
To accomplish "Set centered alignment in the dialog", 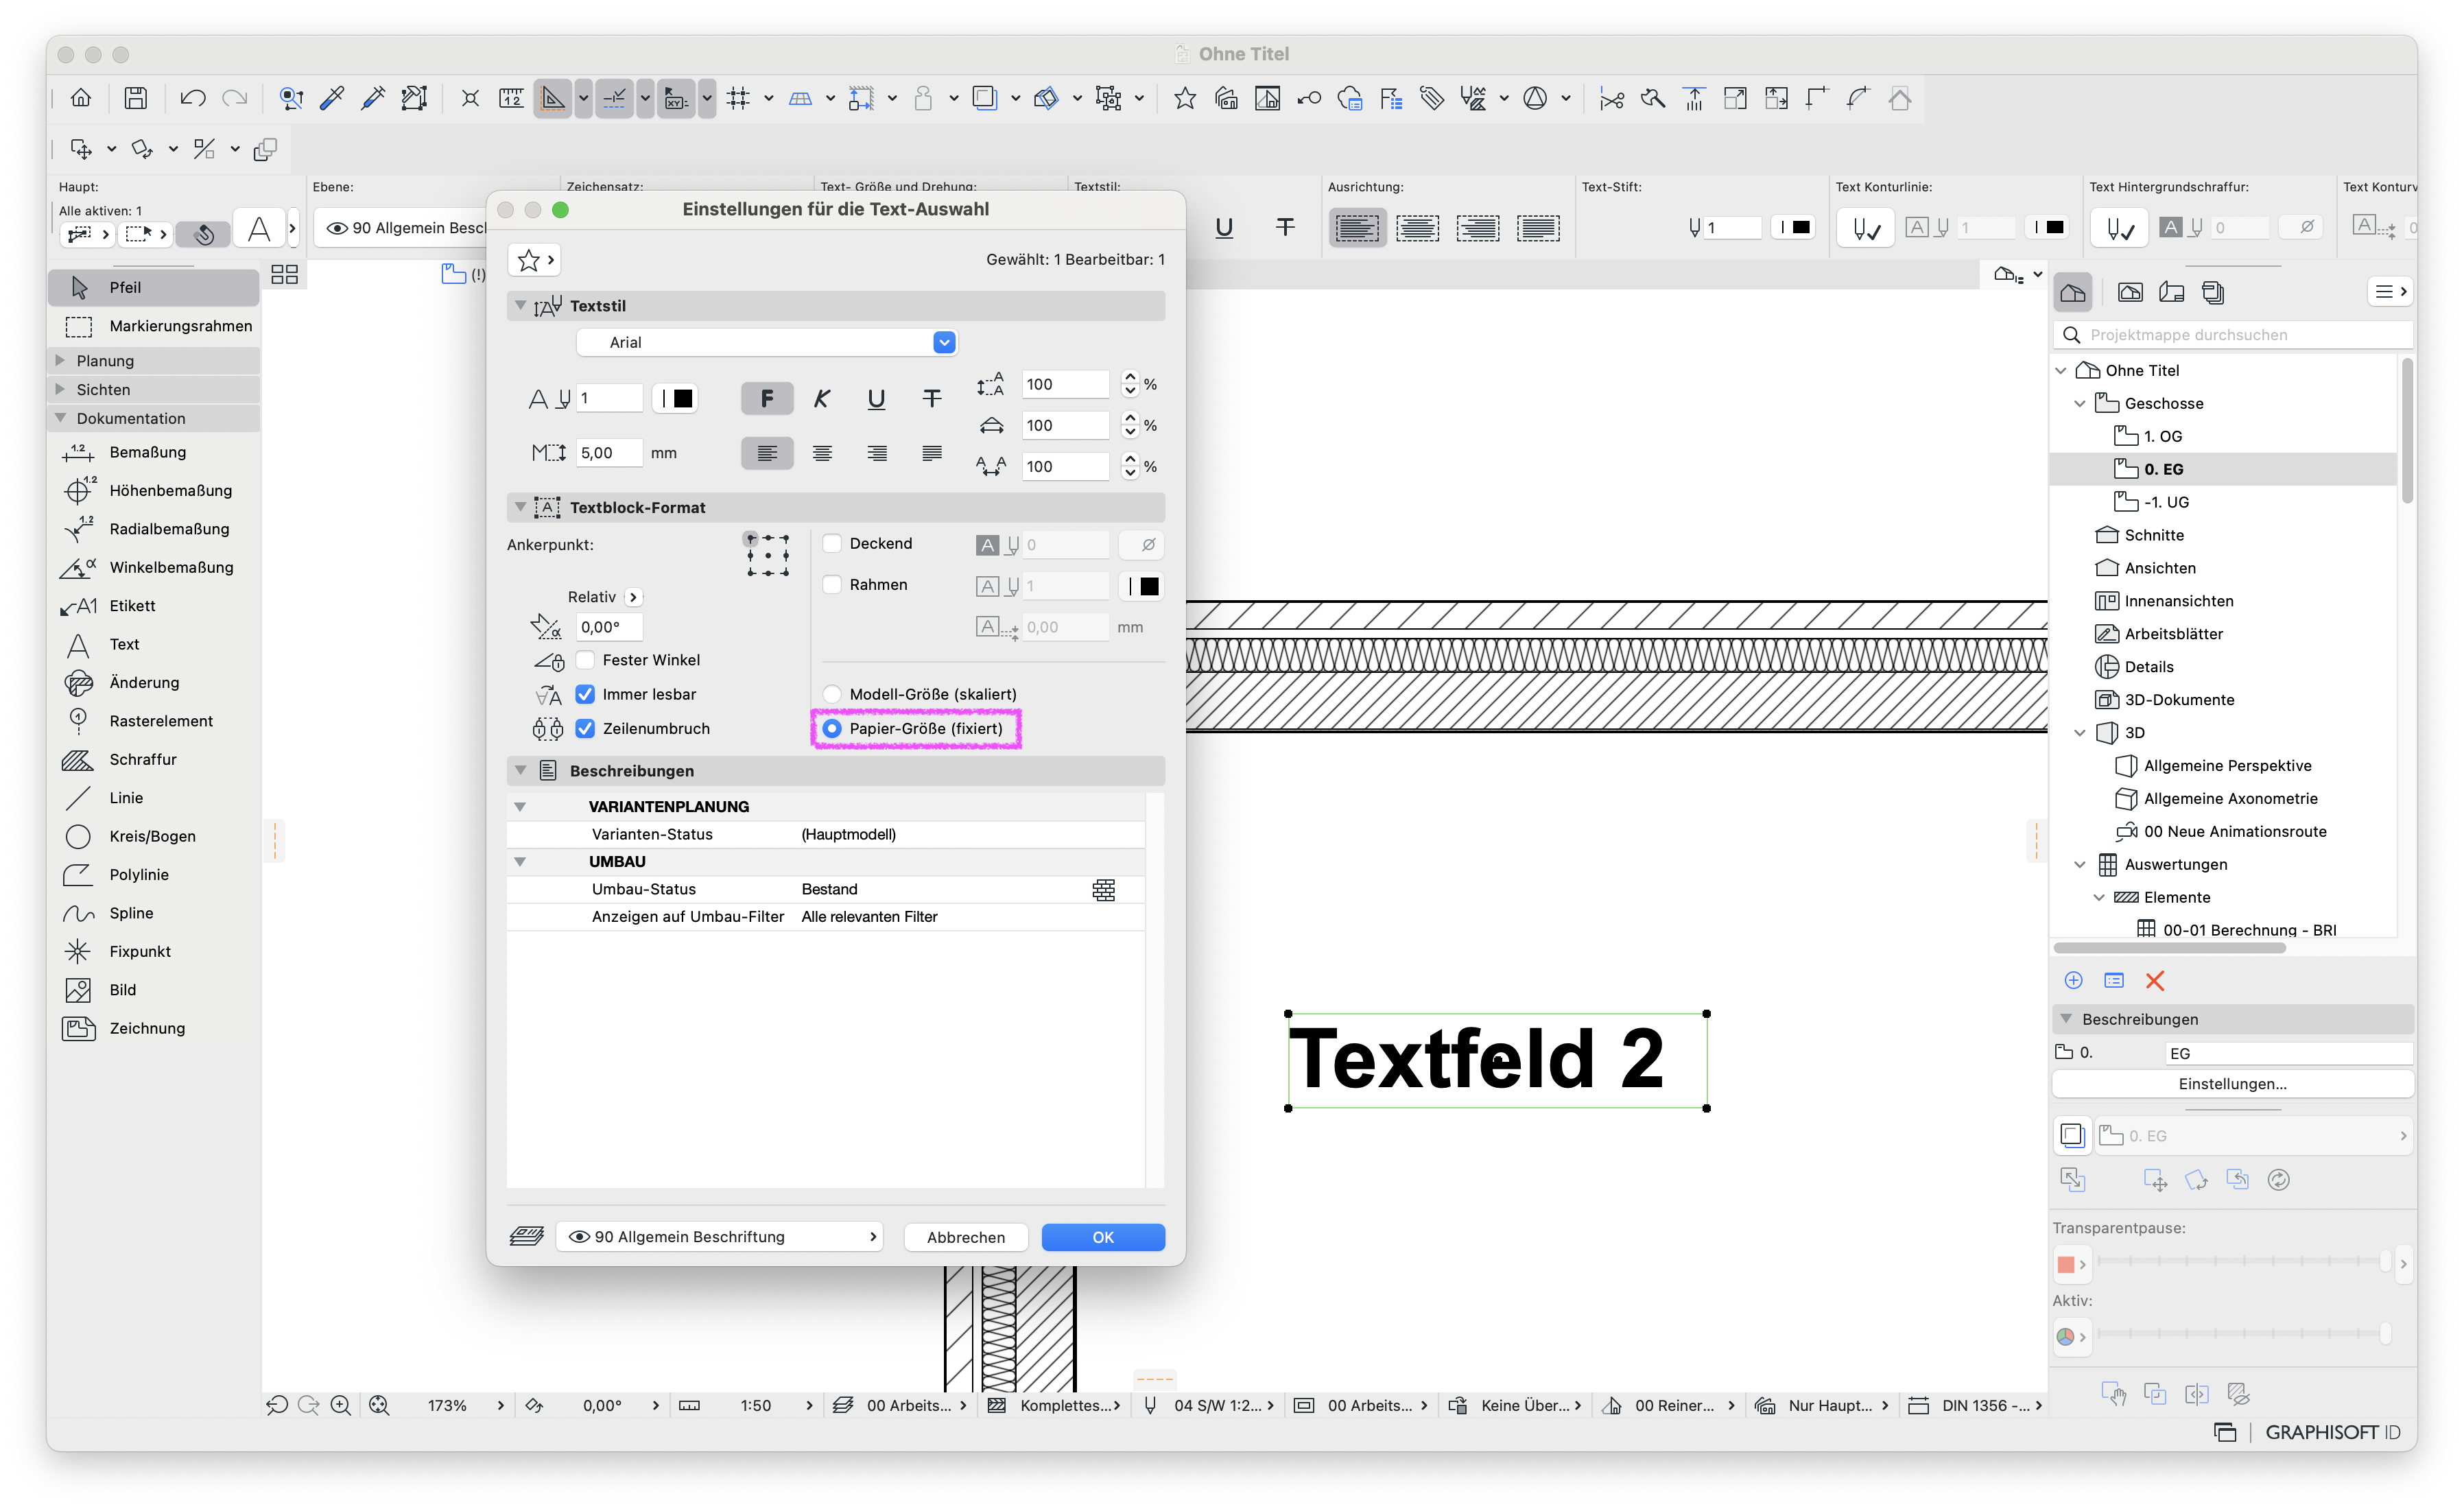I will click(822, 454).
